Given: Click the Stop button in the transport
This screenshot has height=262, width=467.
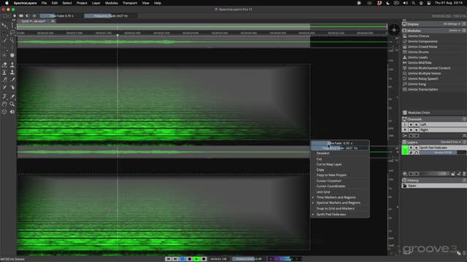Looking at the screenshot, I should (190, 259).
